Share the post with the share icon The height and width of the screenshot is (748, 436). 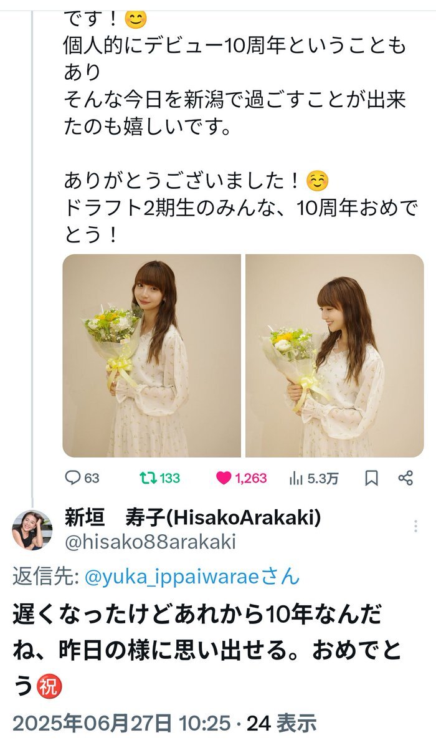pos(405,478)
